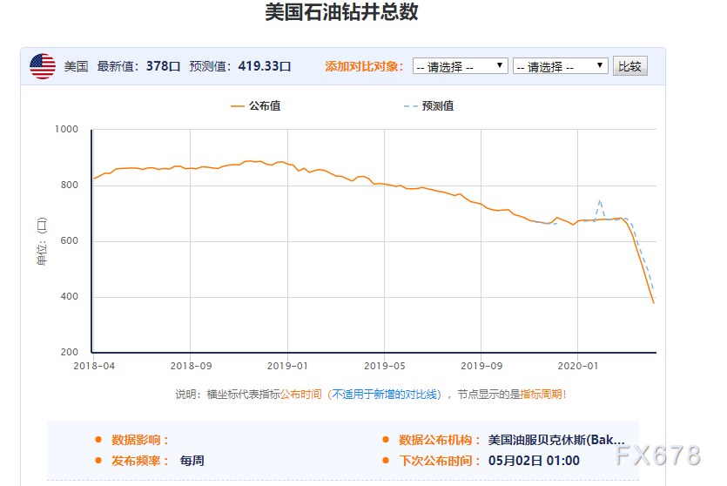This screenshot has height=486, width=727.
Task: Click the 比较 compare button
Action: [630, 66]
